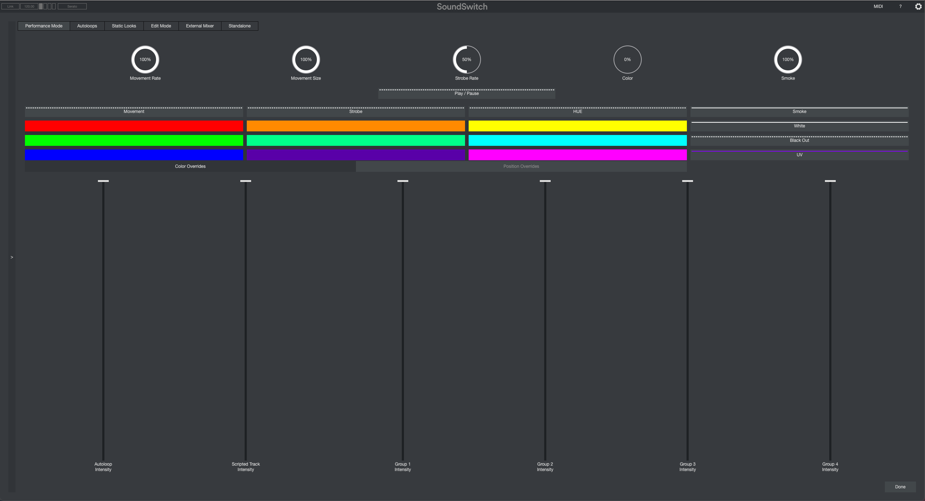The image size is (925, 501).
Task: Toggle the Ableton Link button
Action: (10, 6)
